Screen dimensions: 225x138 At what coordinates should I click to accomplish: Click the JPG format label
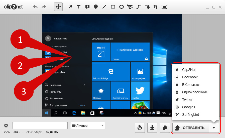[x=17, y=132]
